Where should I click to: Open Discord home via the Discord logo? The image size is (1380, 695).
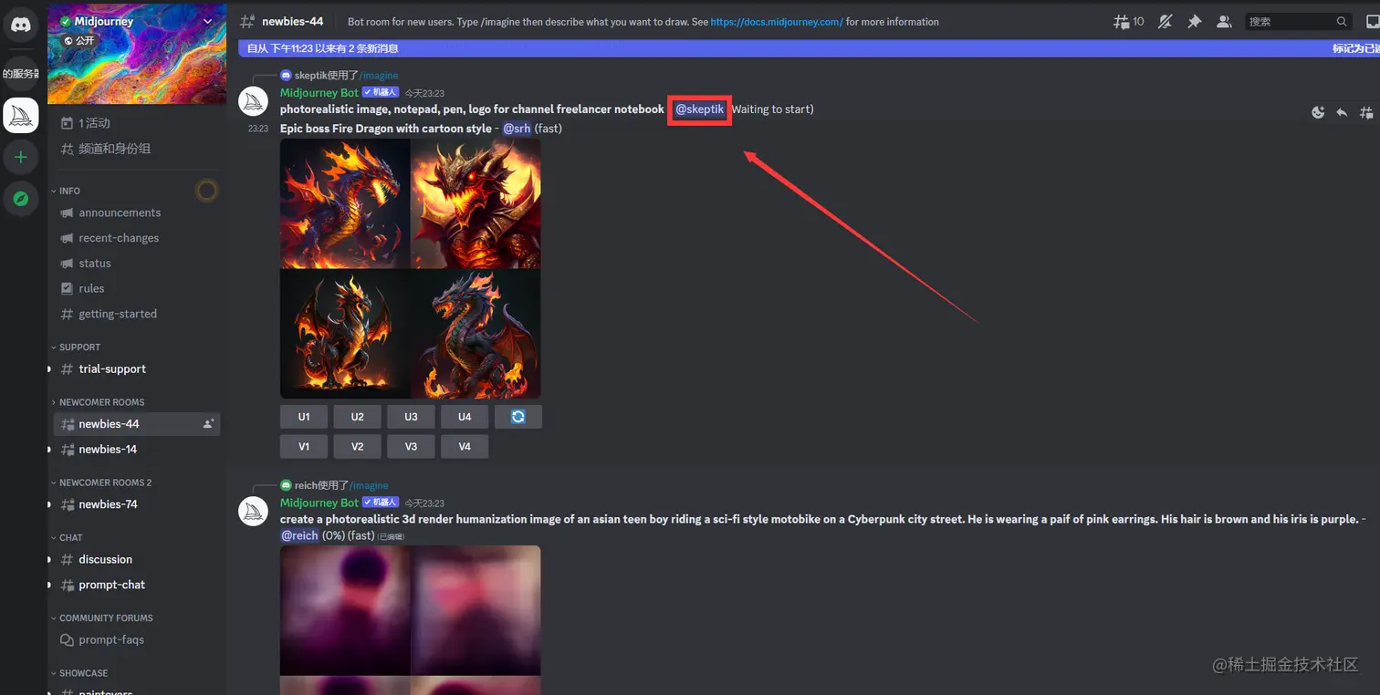(20, 25)
